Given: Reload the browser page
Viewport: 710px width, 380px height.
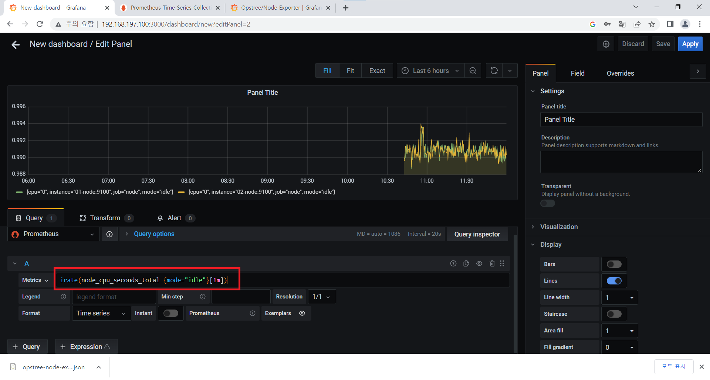Looking at the screenshot, I should (x=40, y=24).
